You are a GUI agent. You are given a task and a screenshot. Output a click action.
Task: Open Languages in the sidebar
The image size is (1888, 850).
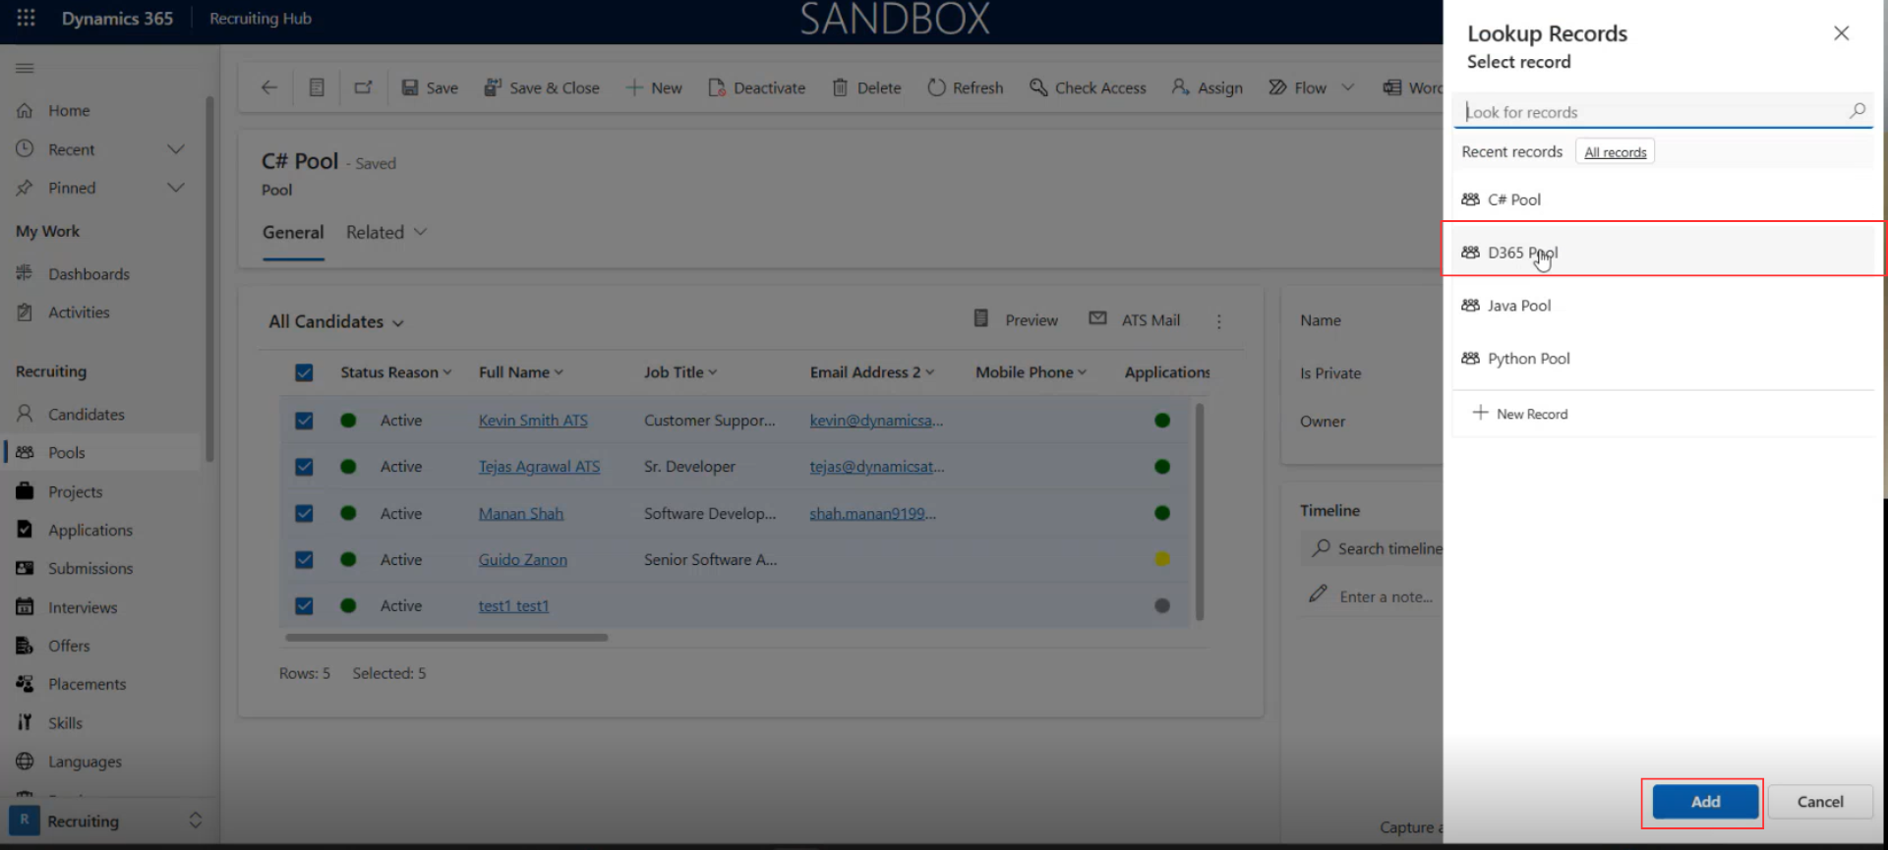(x=86, y=762)
